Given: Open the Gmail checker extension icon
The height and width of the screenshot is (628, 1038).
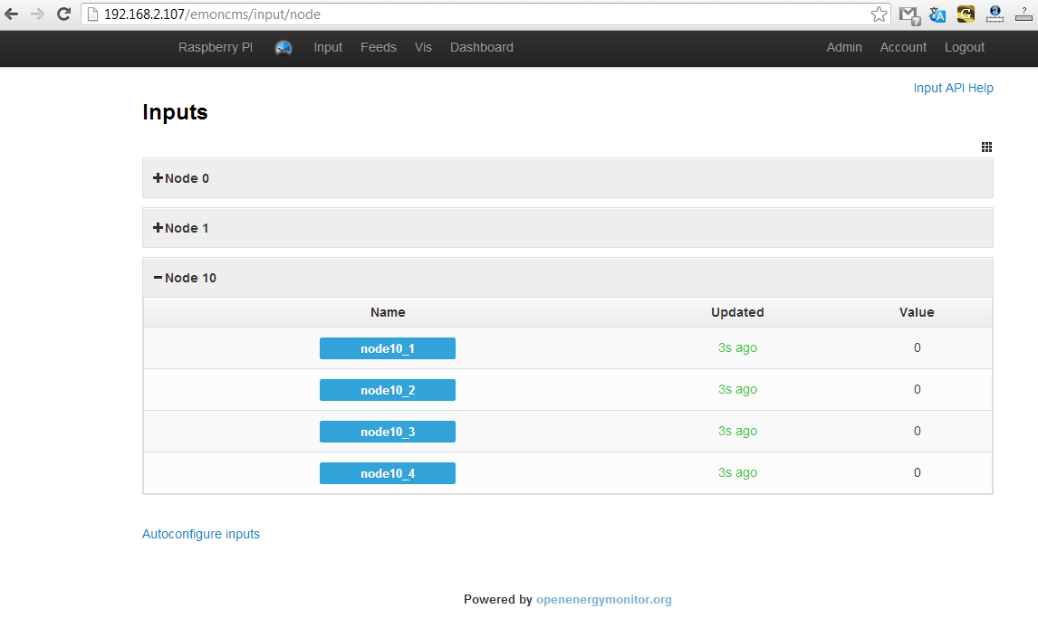Looking at the screenshot, I should [x=908, y=14].
